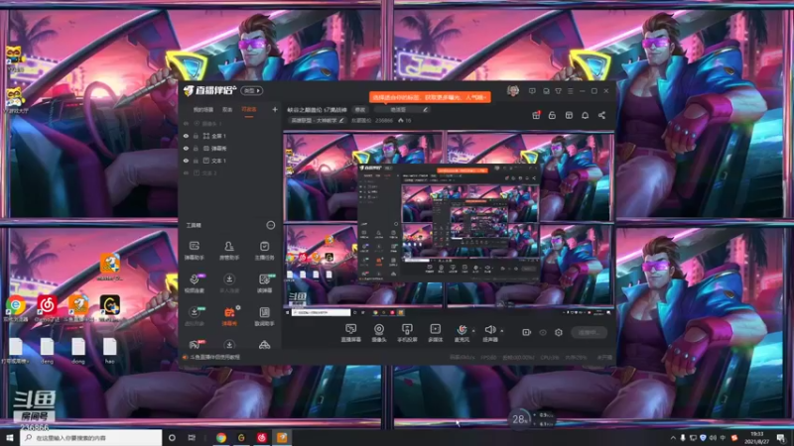Screen dimensions: 794x446
Task: Add a 多媒体 media source
Action: (435, 333)
